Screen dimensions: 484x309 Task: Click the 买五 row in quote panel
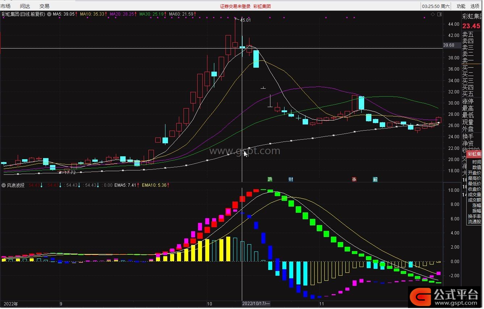pos(468,94)
